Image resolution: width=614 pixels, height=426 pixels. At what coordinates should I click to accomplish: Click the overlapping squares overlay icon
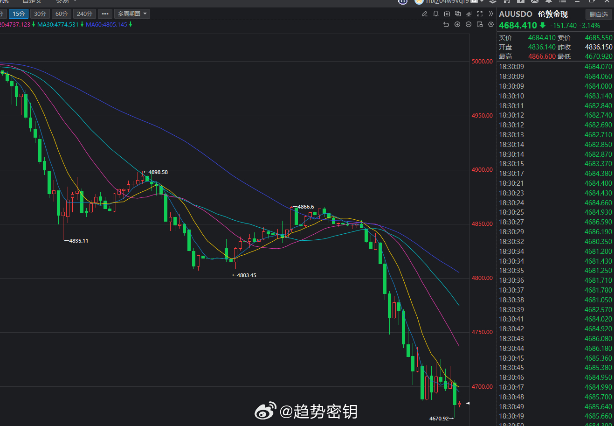pyautogui.click(x=458, y=14)
